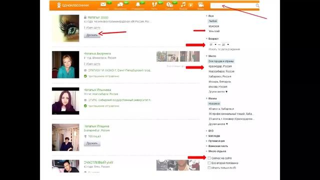Click the top search input field
Image resolution: width=320 pixels, height=180 pixels.
click(x=233, y=5)
